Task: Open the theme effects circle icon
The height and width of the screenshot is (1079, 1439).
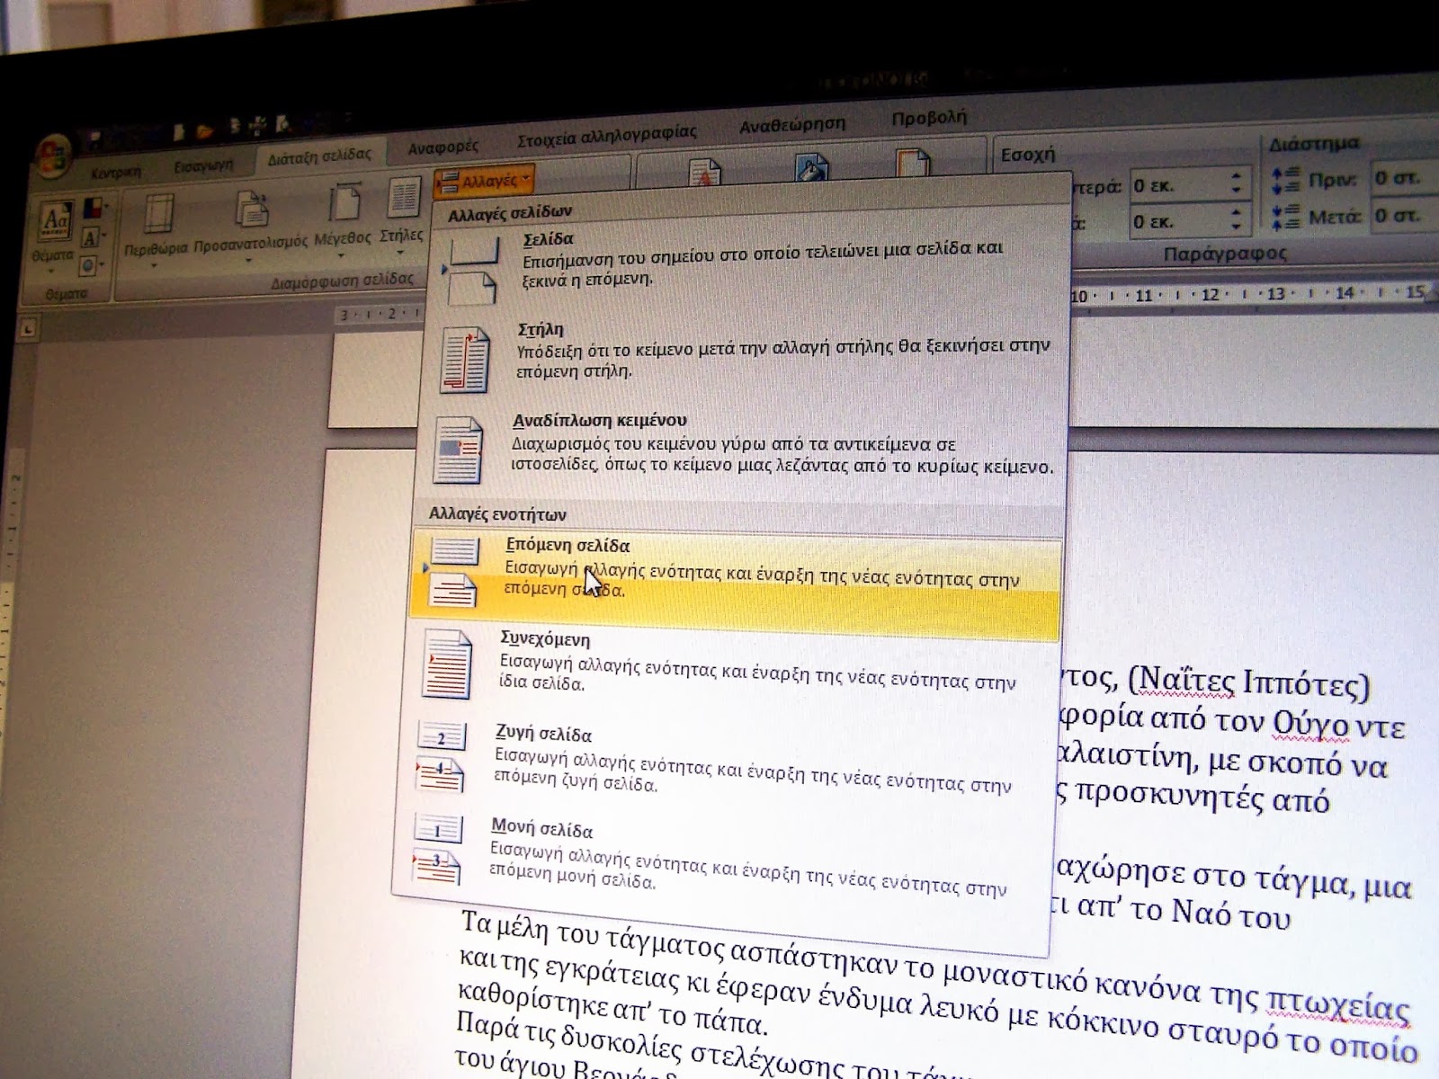Action: [x=88, y=265]
